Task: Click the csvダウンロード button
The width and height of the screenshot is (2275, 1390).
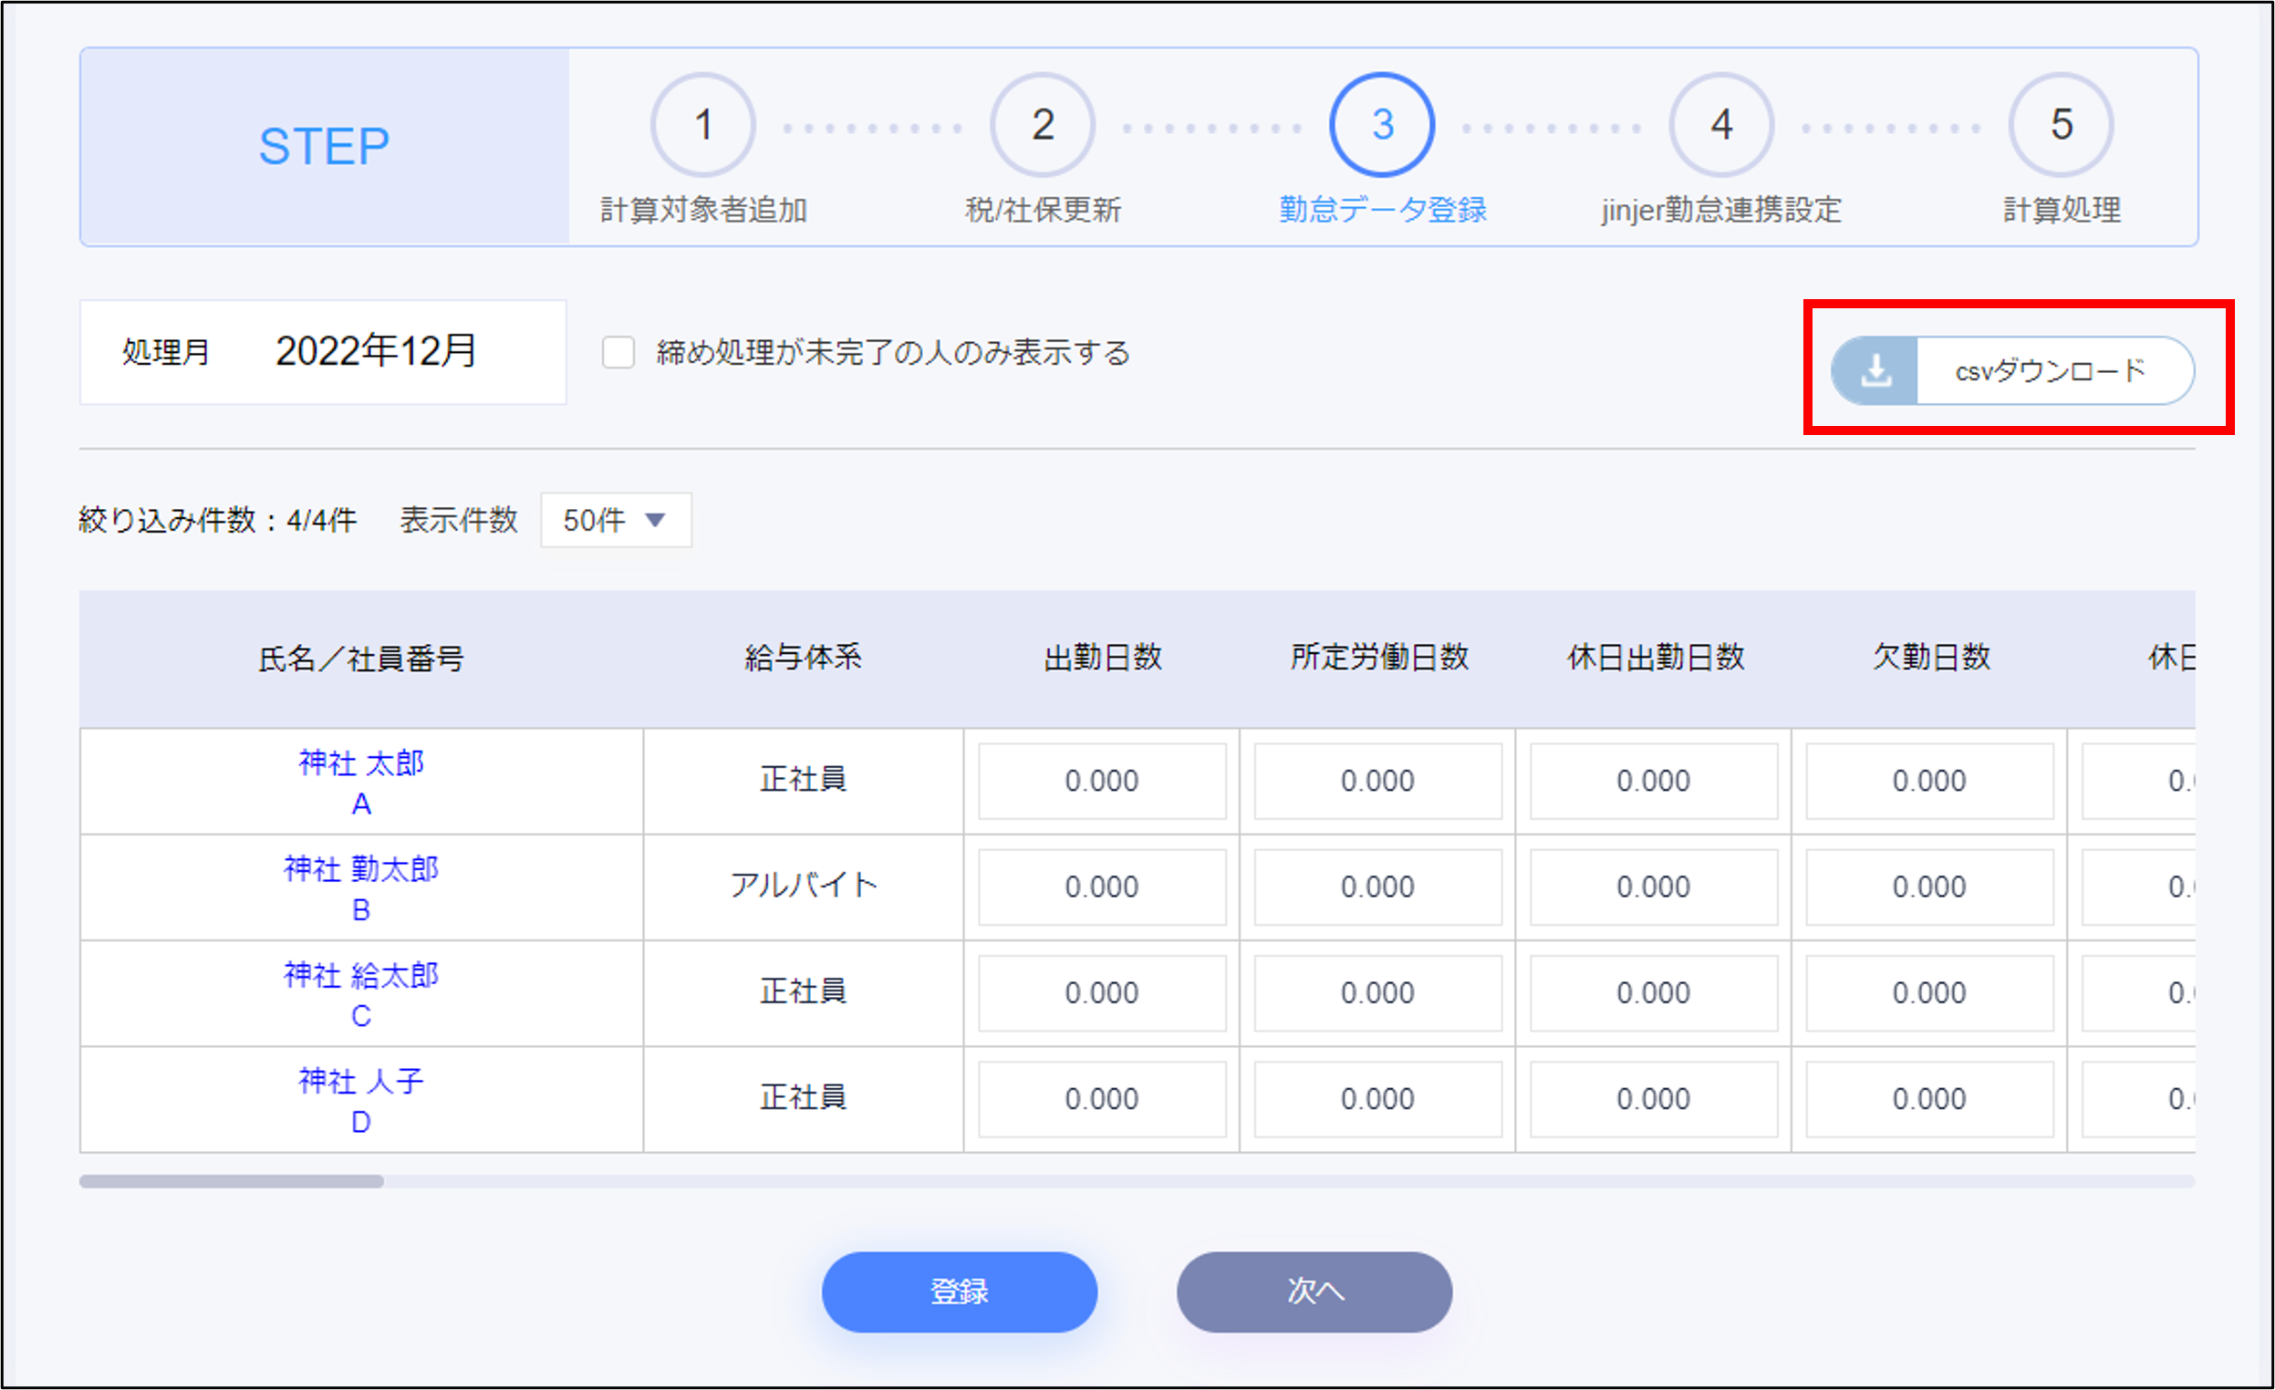Action: [2050, 371]
